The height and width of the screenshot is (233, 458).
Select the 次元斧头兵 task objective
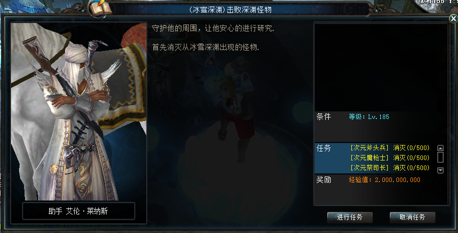390,148
